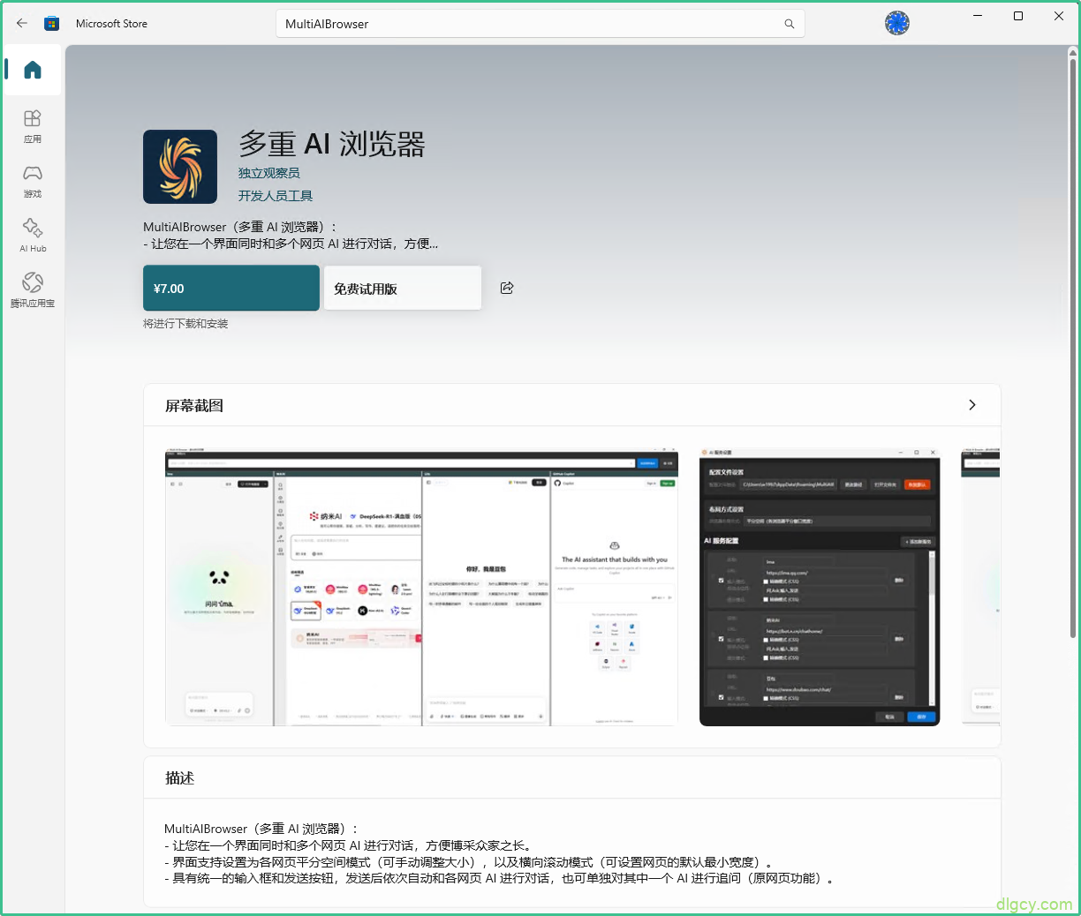Open the dark AI settings screenshot

[819, 588]
